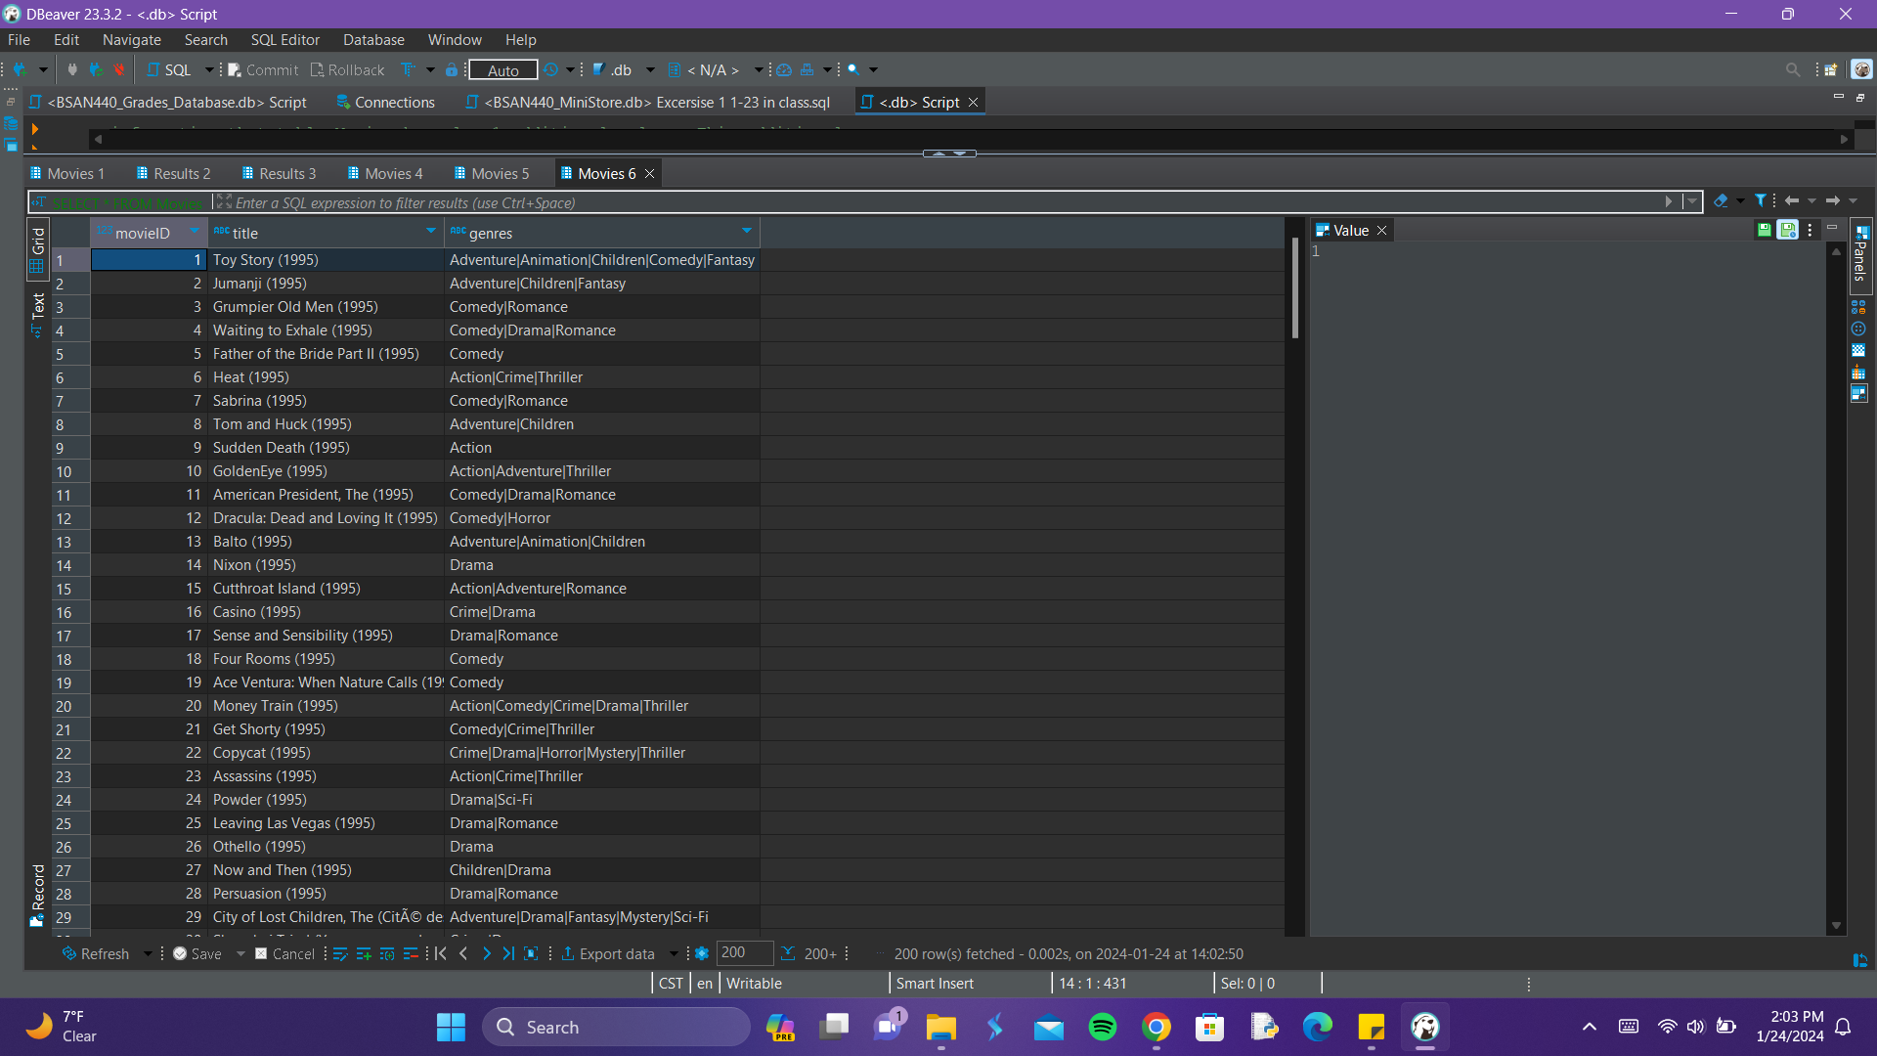This screenshot has width=1877, height=1056.
Task: Click the Rollback button
Action: [x=349, y=69]
